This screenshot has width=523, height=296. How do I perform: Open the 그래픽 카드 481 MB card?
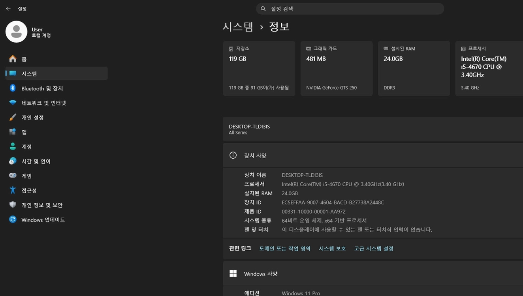337,68
